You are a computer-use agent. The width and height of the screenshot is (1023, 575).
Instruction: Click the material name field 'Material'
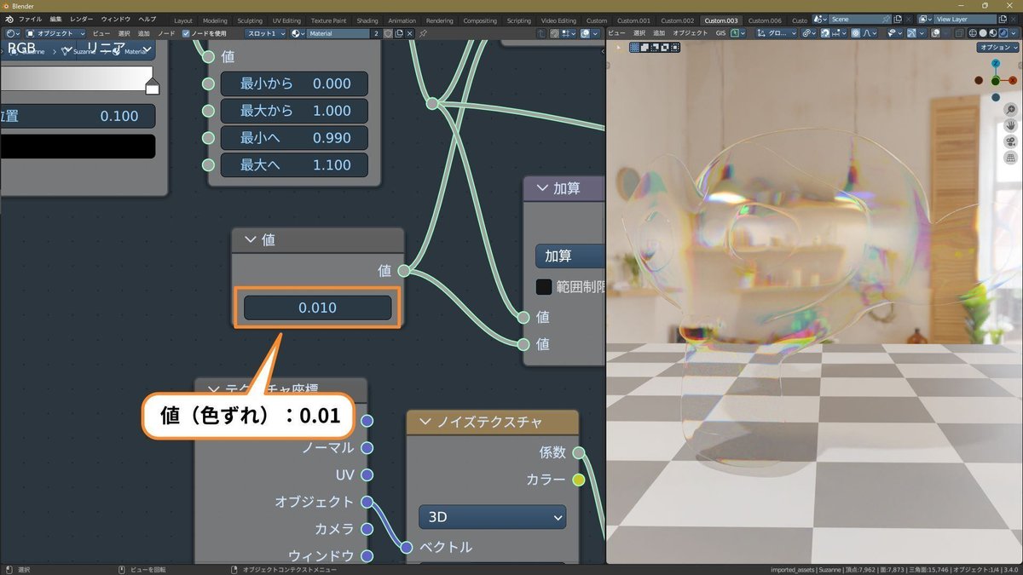tap(339, 33)
